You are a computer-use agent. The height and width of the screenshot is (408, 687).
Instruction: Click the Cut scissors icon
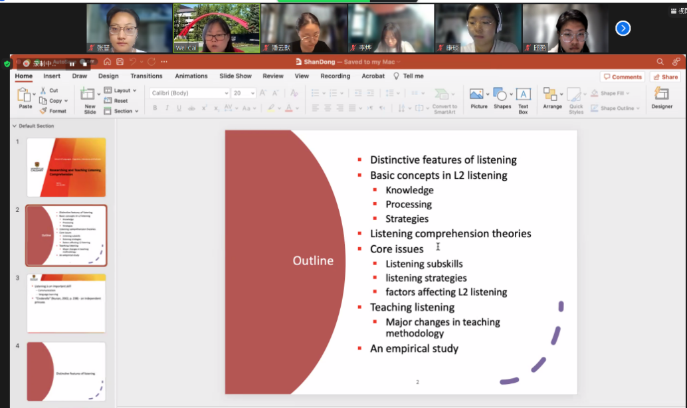(x=44, y=90)
